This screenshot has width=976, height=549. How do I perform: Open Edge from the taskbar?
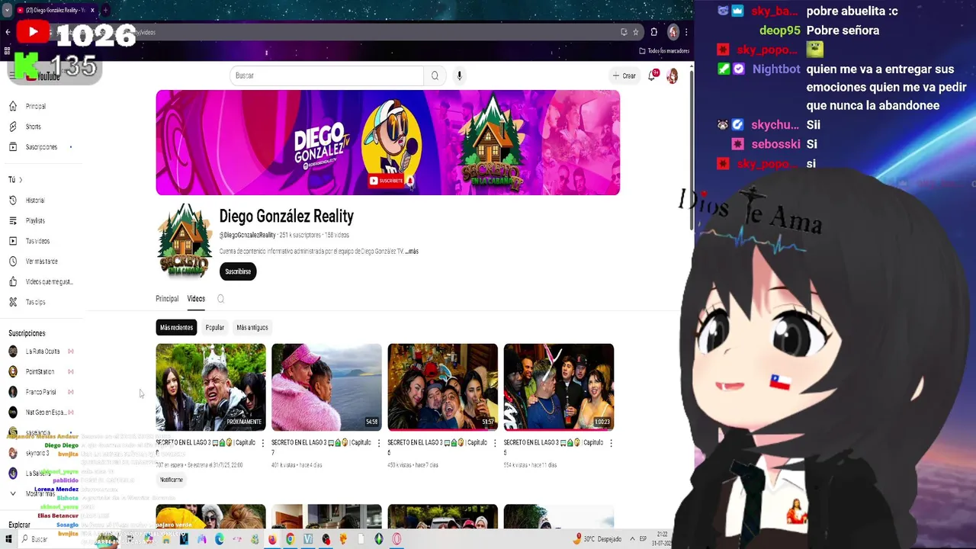click(220, 539)
